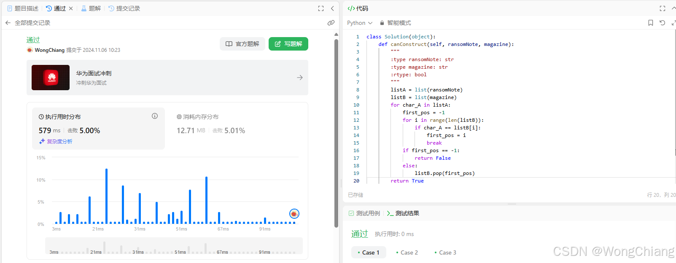Close the 通过 tab
The height and width of the screenshot is (263, 676).
pos(71,8)
